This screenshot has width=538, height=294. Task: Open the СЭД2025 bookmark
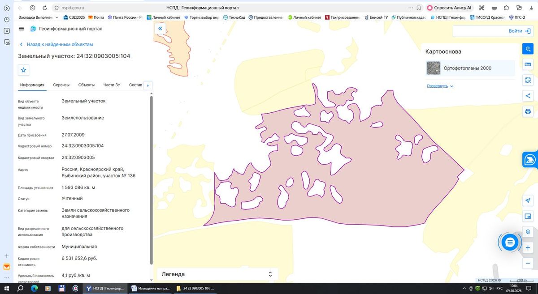click(x=74, y=17)
